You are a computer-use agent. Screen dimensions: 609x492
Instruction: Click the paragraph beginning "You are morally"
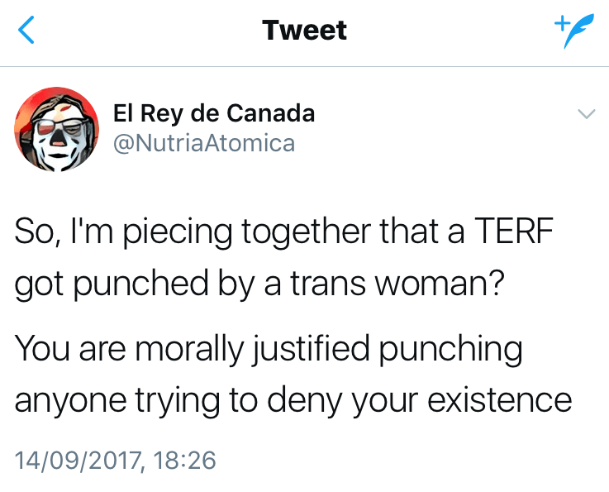coord(293,374)
